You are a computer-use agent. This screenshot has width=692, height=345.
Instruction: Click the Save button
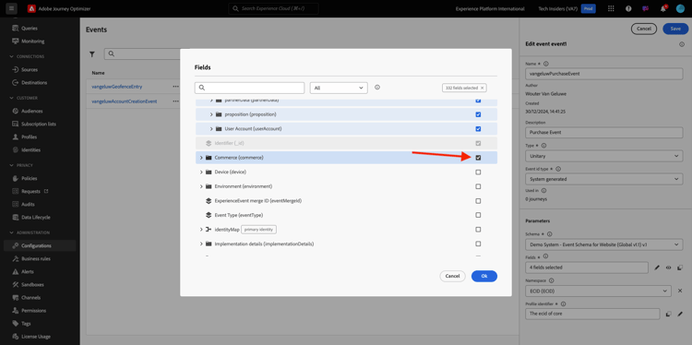(675, 29)
